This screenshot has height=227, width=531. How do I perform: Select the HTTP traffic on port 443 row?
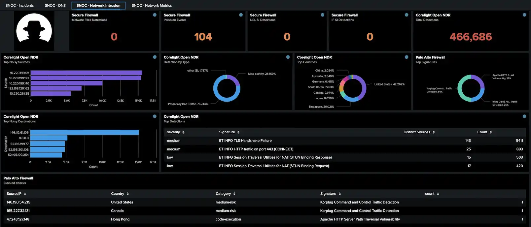pyautogui.click(x=345, y=149)
